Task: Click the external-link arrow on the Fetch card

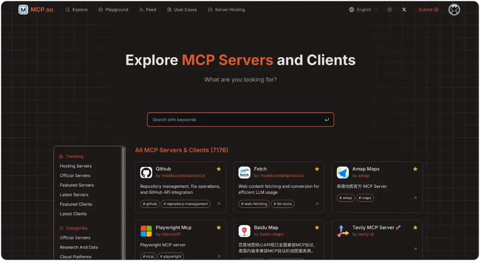Action: click(317, 204)
